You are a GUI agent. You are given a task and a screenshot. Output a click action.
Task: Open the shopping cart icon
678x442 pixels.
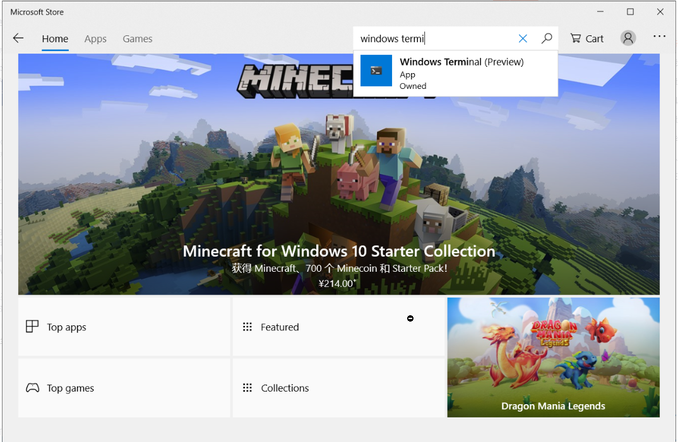click(x=576, y=38)
